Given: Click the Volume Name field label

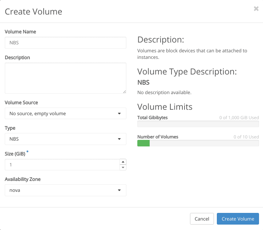Looking at the screenshot, I should [x=20, y=32].
